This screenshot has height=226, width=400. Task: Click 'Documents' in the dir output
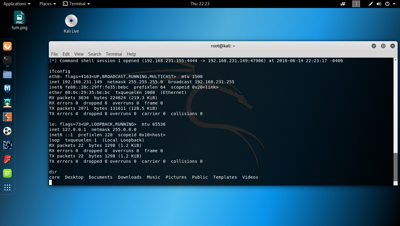click(x=101, y=177)
